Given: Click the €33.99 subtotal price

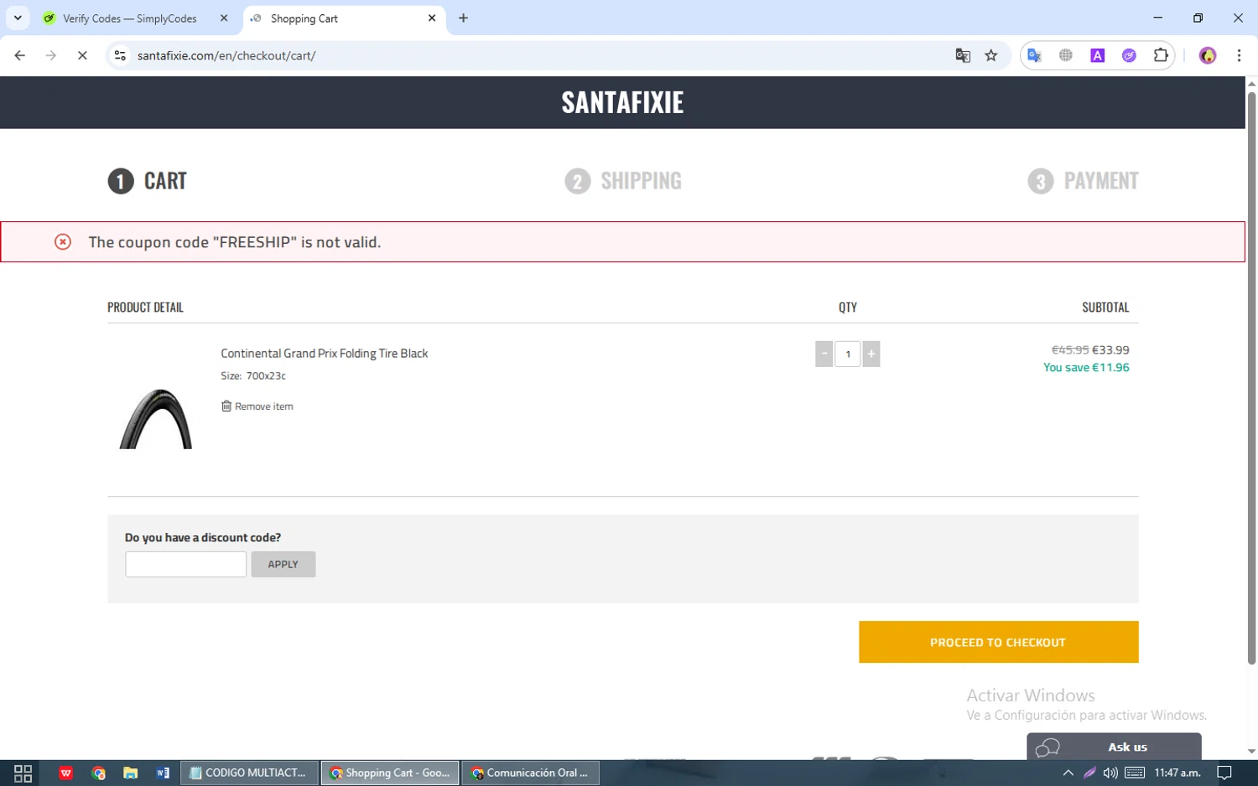Looking at the screenshot, I should click(x=1110, y=350).
